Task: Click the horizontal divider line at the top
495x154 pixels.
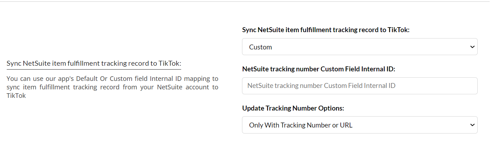Action: click(x=247, y=2)
